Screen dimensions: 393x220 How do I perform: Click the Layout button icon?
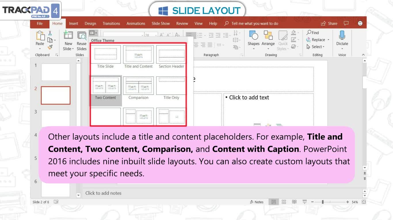[x=92, y=33]
